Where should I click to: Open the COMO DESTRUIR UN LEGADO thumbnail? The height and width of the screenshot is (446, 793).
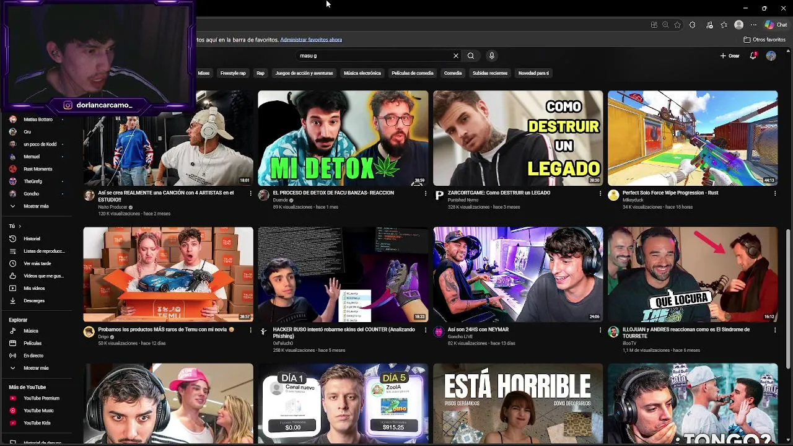(x=518, y=138)
